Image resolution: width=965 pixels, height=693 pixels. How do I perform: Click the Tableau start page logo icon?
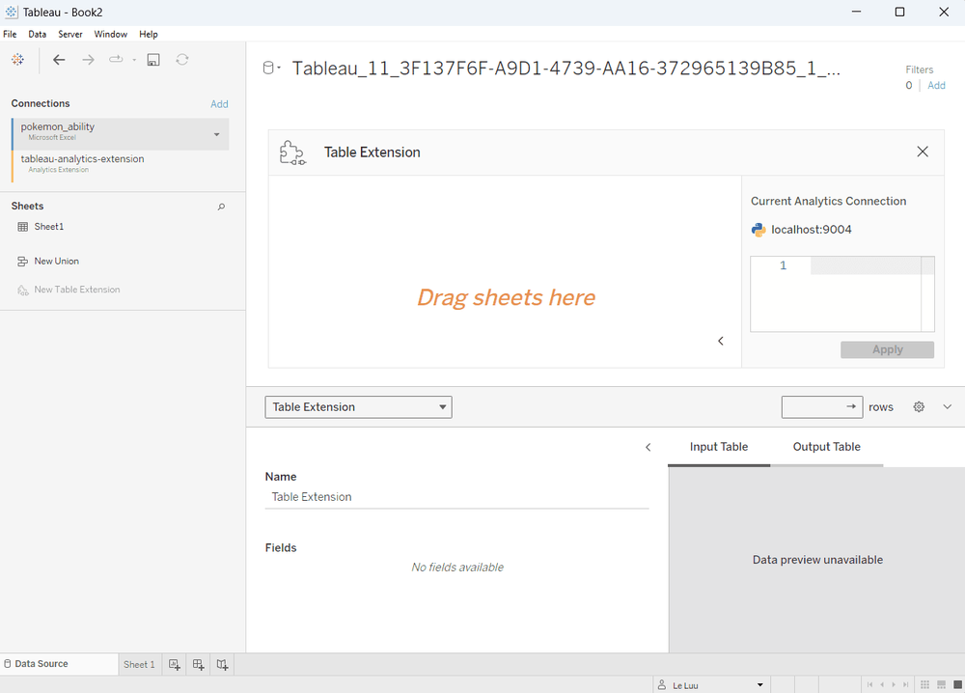pyautogui.click(x=17, y=60)
